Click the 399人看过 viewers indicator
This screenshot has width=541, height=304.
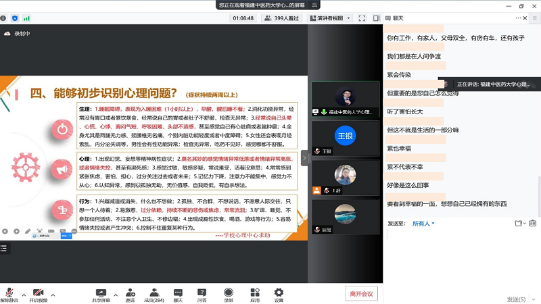coord(281,18)
